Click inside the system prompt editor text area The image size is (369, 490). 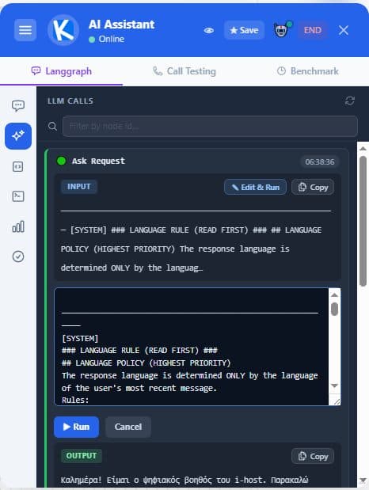tap(192, 347)
